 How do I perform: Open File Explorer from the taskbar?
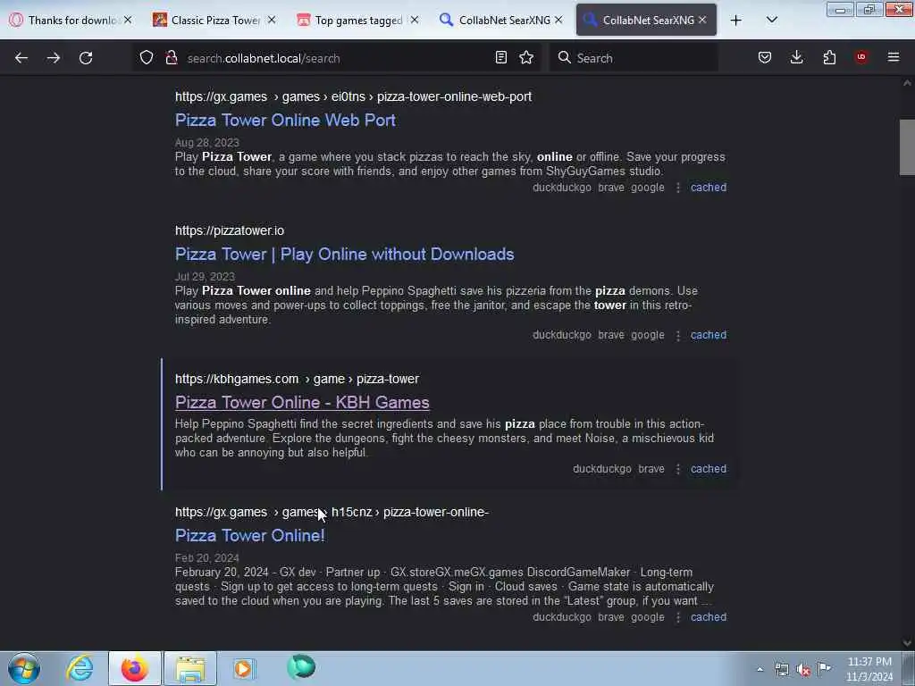click(190, 668)
